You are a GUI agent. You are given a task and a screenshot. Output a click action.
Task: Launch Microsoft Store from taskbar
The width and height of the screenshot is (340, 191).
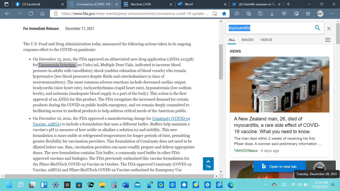click(78, 185)
